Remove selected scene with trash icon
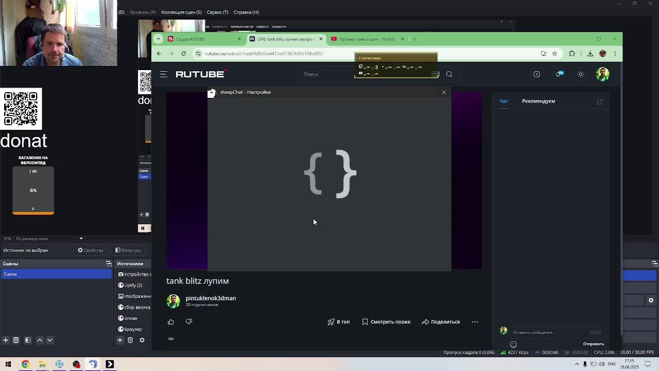The image size is (659, 371). click(16, 340)
